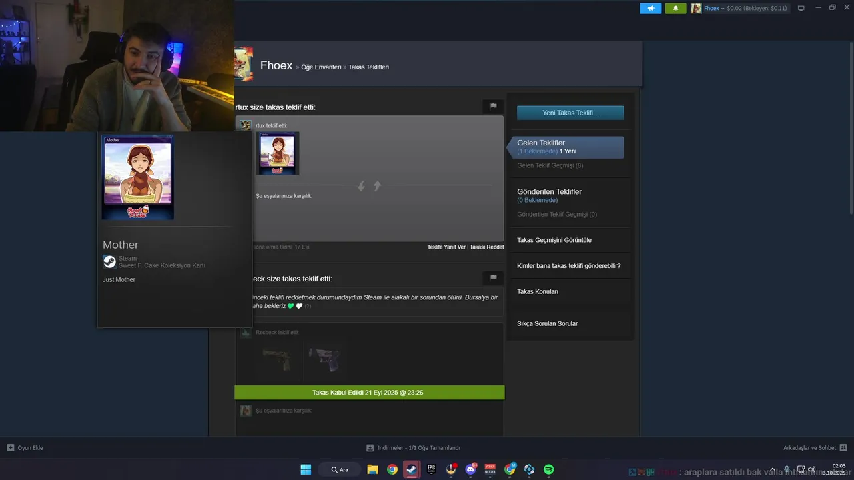Decline offer via Takası Reddet
Viewport: 854px width, 480px height.
click(486, 247)
